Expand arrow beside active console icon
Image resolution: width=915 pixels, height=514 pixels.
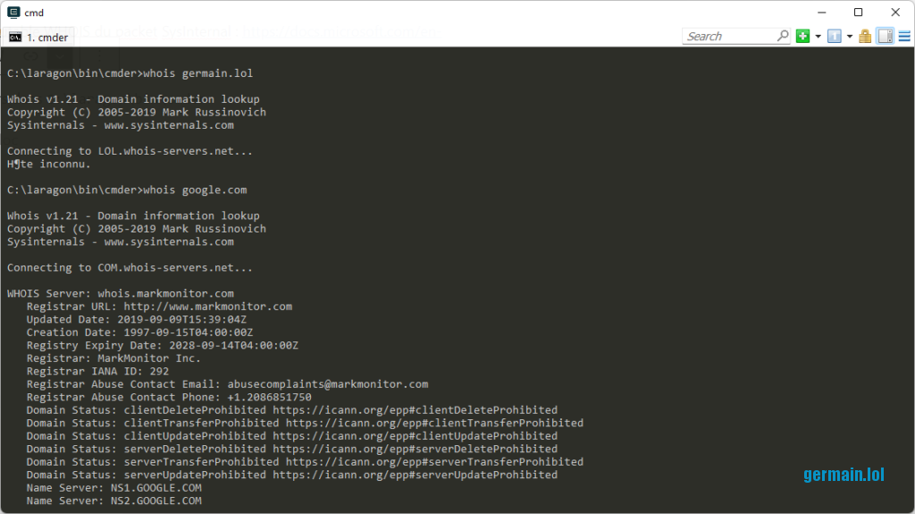(x=849, y=37)
